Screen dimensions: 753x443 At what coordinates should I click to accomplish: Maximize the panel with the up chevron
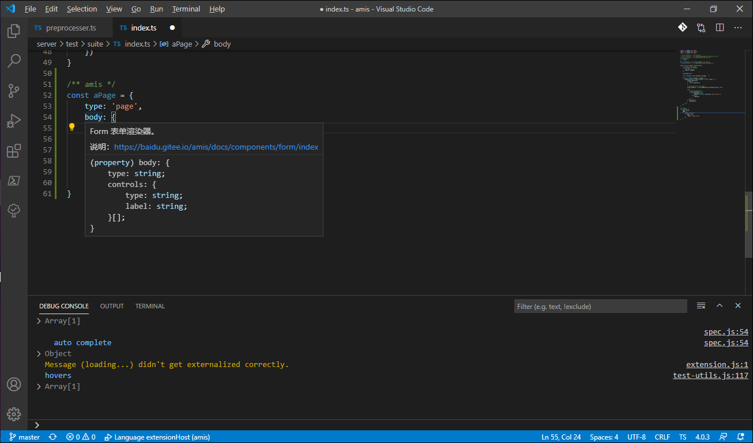tap(720, 305)
